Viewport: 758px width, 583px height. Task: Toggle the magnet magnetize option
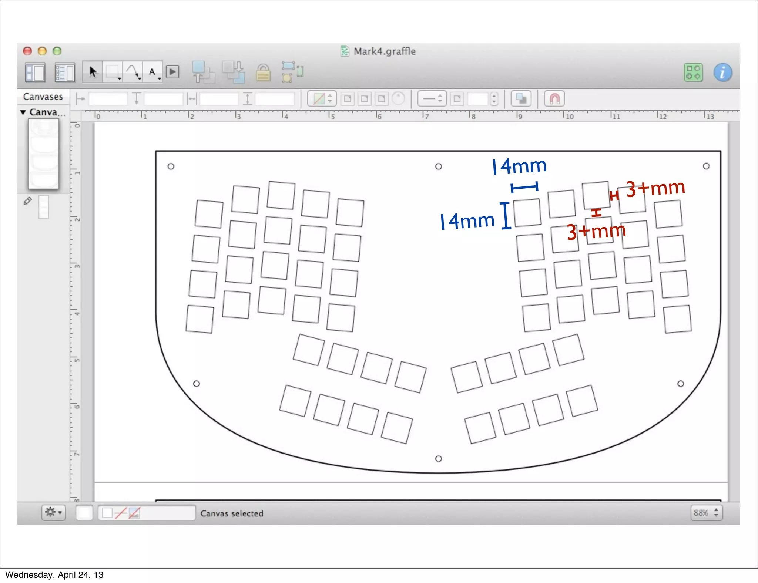pos(554,99)
